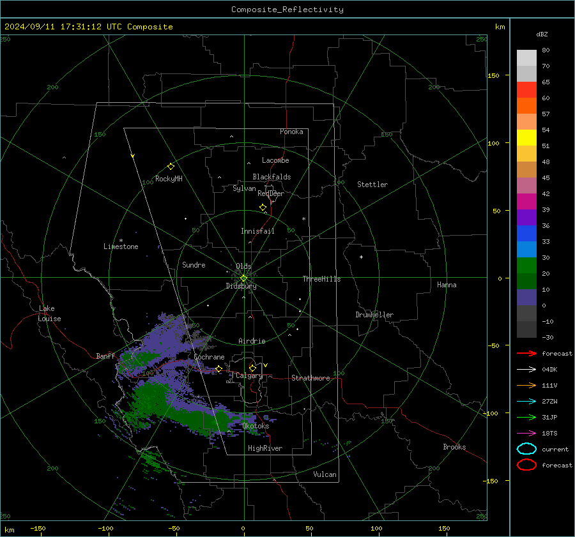Viewport: 575px width, 537px height.
Task: Click the Didsbury label
Action: pyautogui.click(x=241, y=286)
